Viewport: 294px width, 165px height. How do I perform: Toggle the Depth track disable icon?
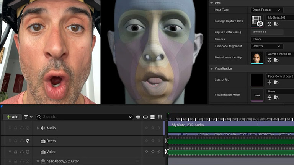coord(28,141)
